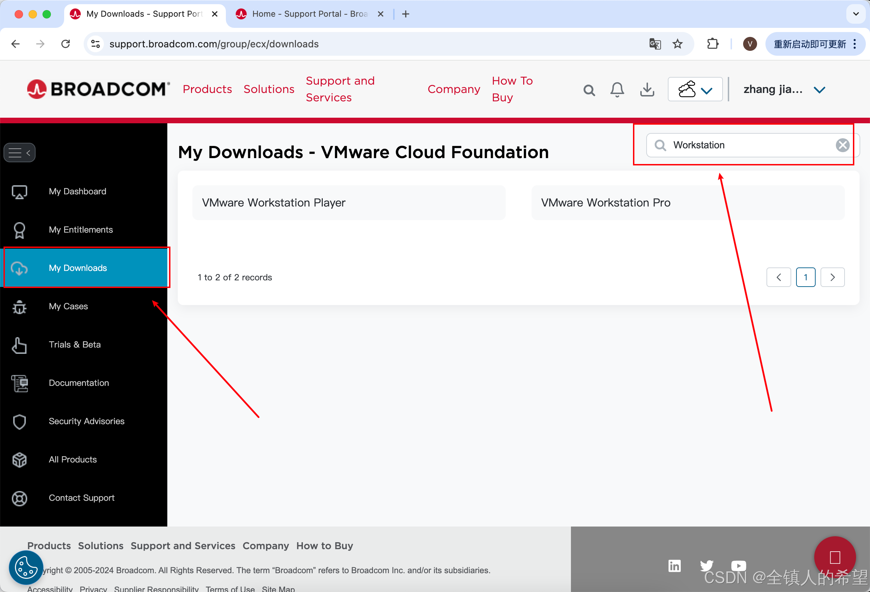
Task: Click the Documentation pages icon
Action: pos(20,383)
